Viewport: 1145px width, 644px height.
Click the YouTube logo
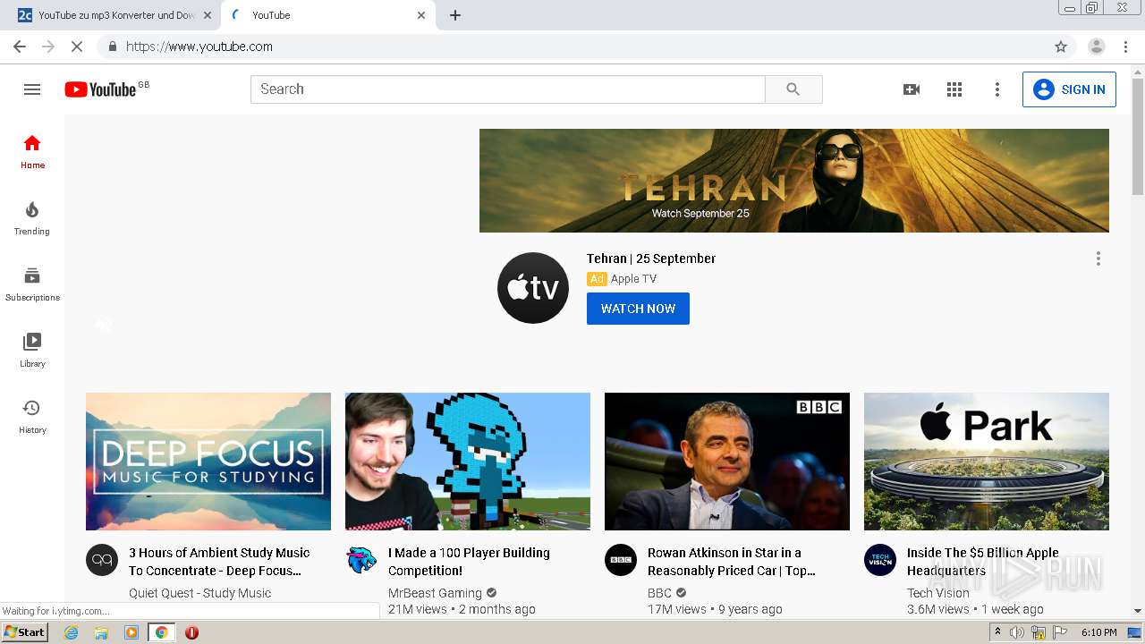[x=100, y=89]
